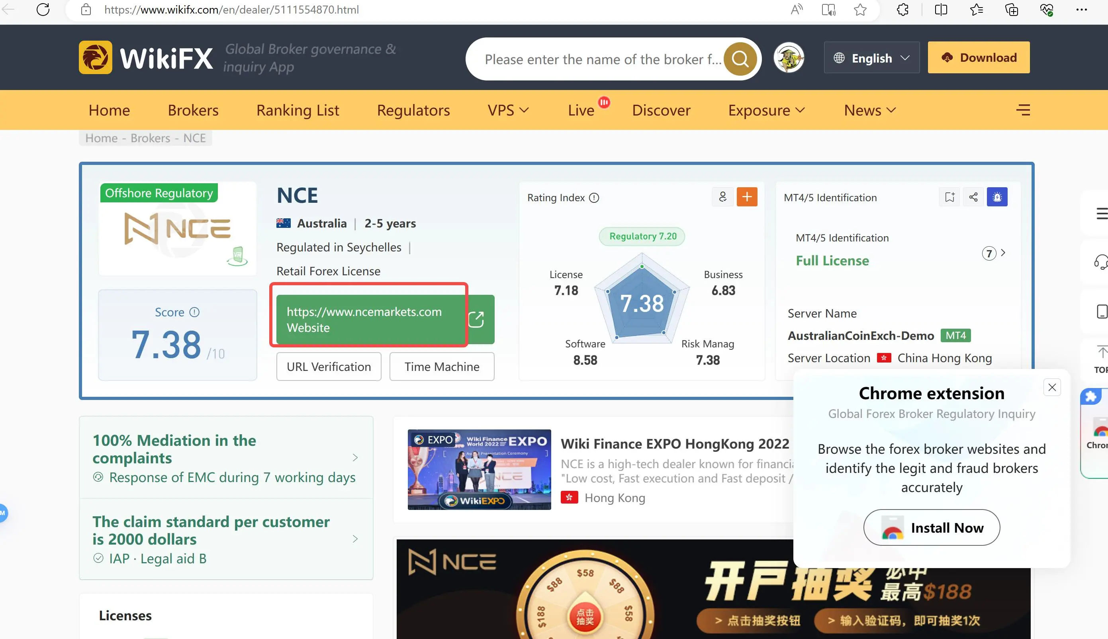Screen dimensions: 1108x639
Task: Open Ranking List in navigation
Action: (x=298, y=110)
